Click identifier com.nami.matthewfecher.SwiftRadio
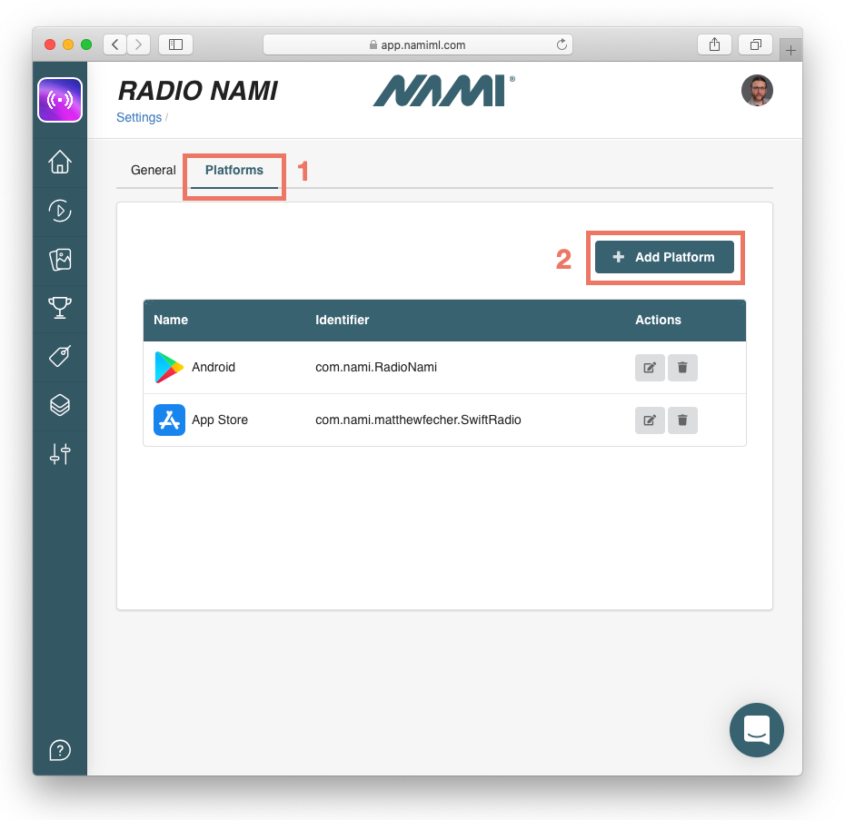Screen dimensions: 845x820 (x=418, y=420)
